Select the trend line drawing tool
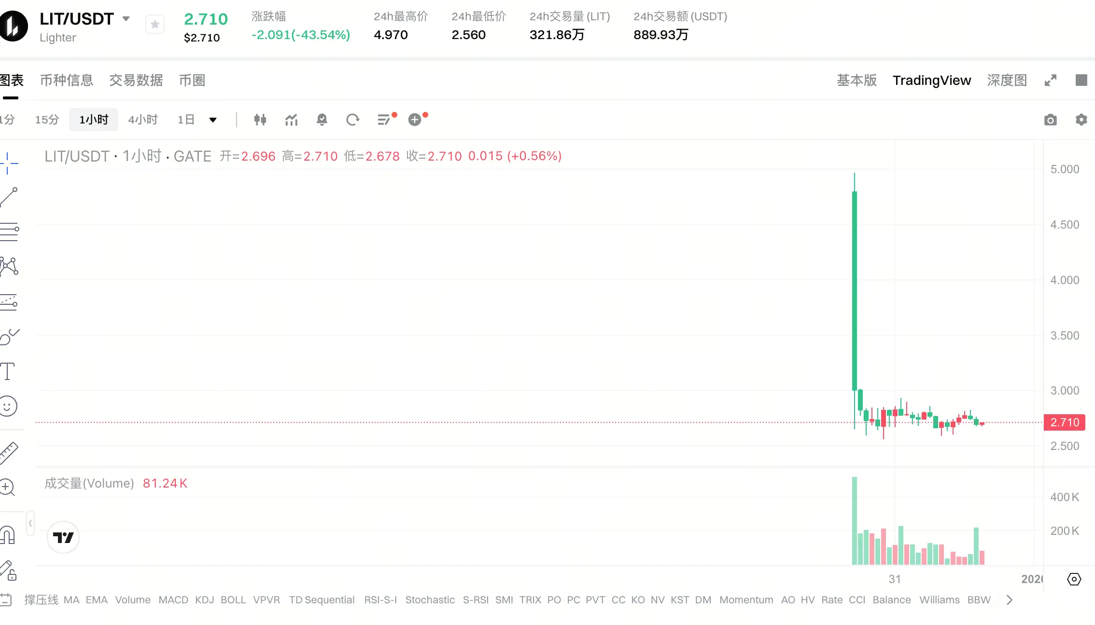This screenshot has height=625, width=1095. (9, 197)
